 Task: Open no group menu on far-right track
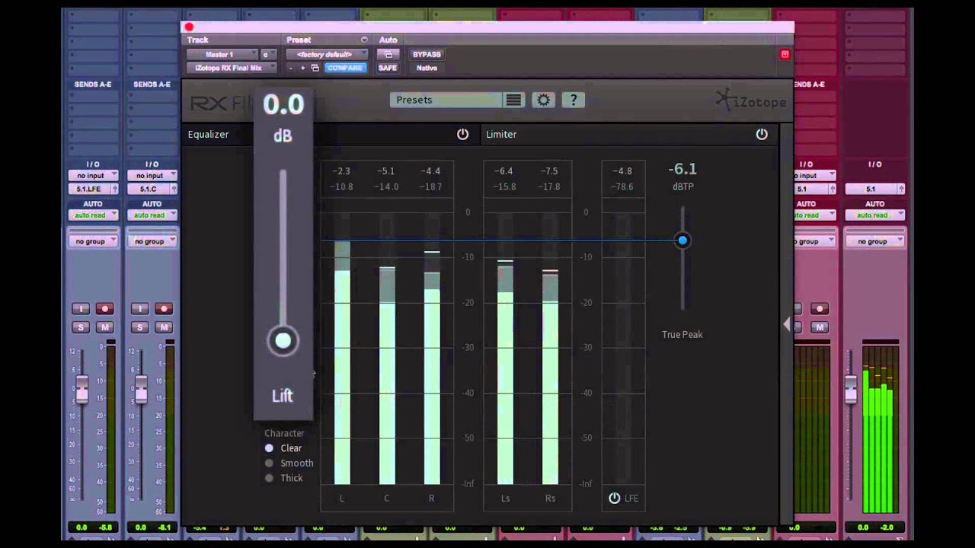(x=875, y=241)
